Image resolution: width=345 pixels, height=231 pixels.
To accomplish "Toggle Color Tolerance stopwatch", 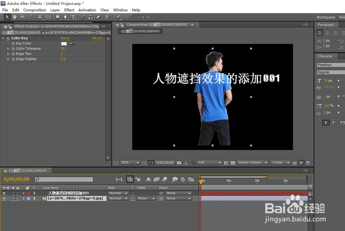I will [x=13, y=49].
